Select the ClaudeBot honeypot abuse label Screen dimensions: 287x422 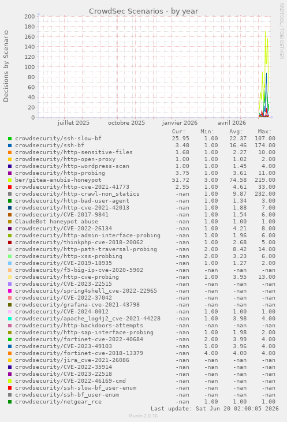point(57,222)
